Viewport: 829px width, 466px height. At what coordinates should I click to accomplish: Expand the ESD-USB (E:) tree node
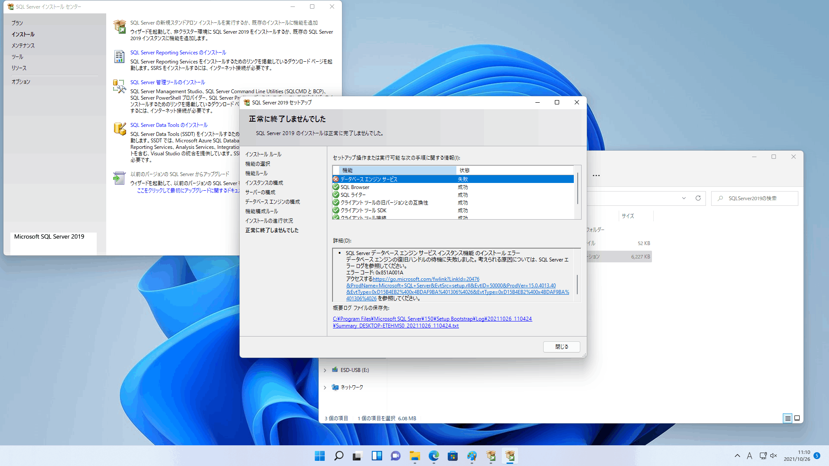[325, 370]
